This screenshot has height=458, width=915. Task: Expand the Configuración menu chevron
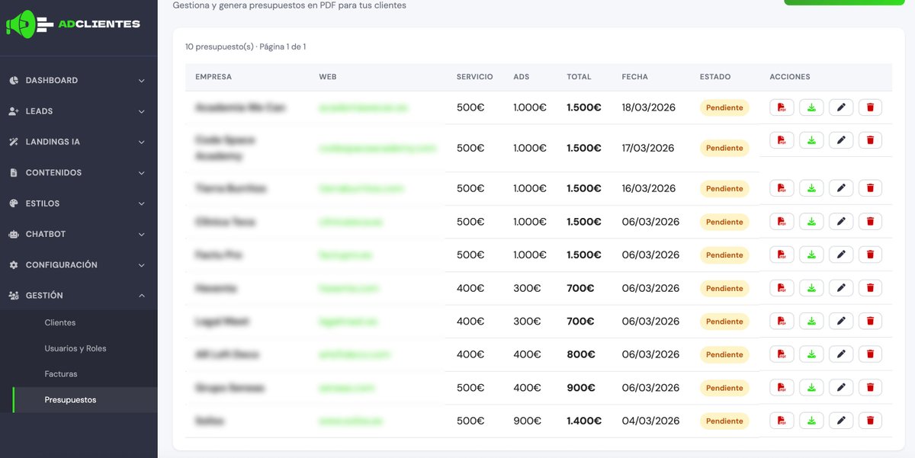pos(141,265)
